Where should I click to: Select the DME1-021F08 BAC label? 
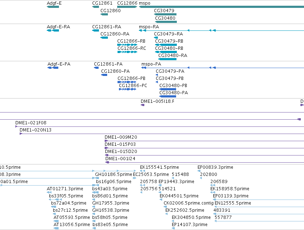tap(31, 123)
